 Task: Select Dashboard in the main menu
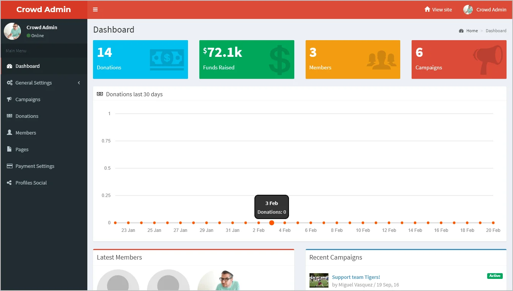point(44,66)
